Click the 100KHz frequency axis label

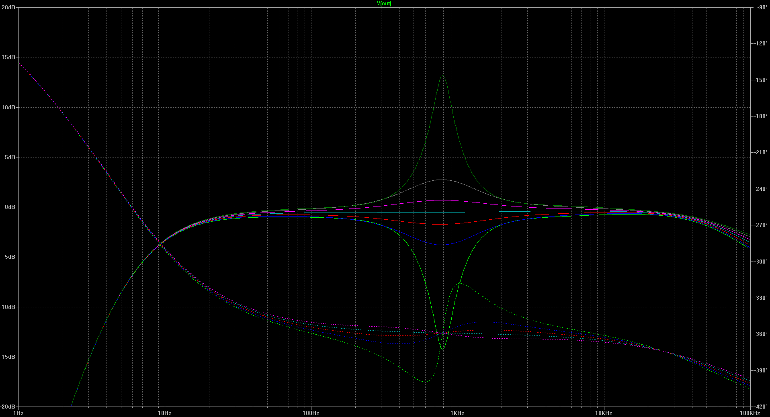coord(750,413)
